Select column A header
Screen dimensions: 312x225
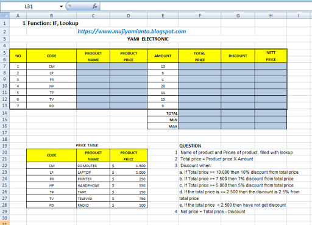18,16
